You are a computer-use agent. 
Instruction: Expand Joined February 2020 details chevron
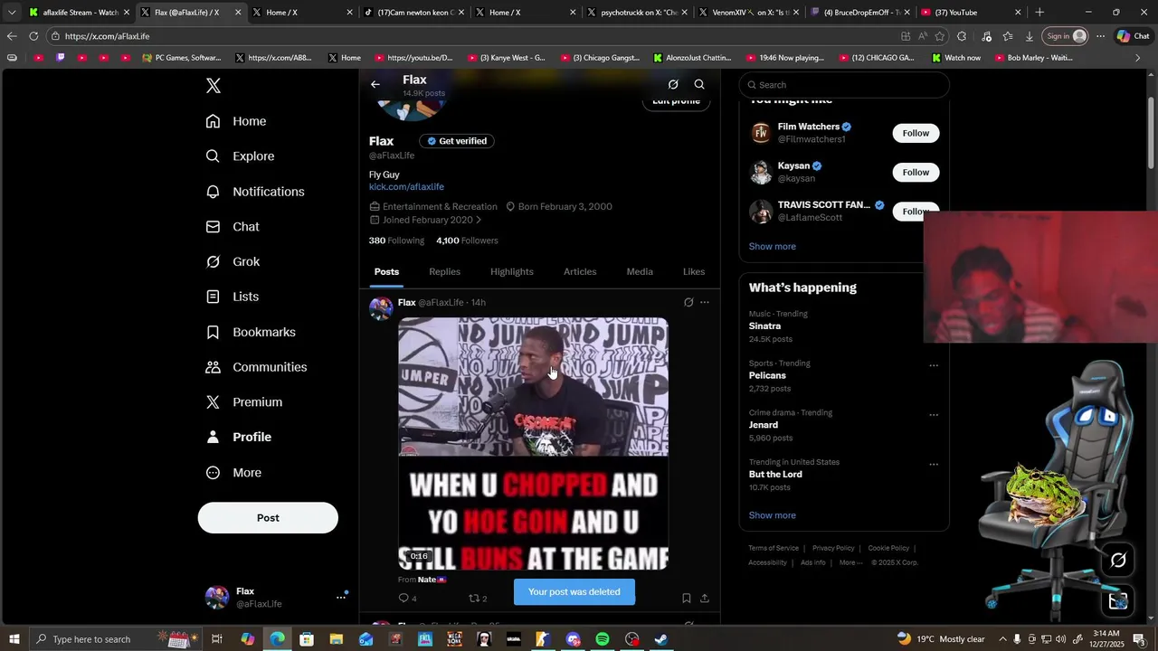coord(479,220)
